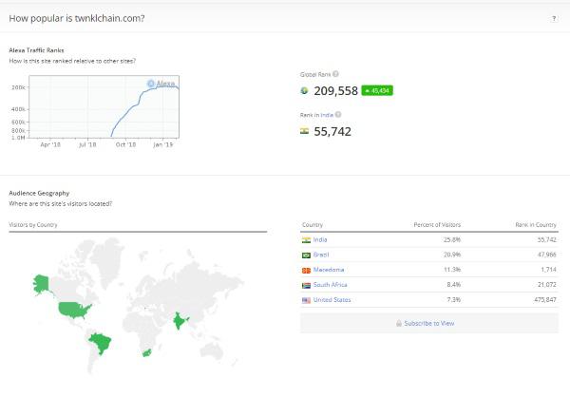The image size is (570, 397).
Task: Click the green rank change badge 45,434
Action: pos(377,90)
